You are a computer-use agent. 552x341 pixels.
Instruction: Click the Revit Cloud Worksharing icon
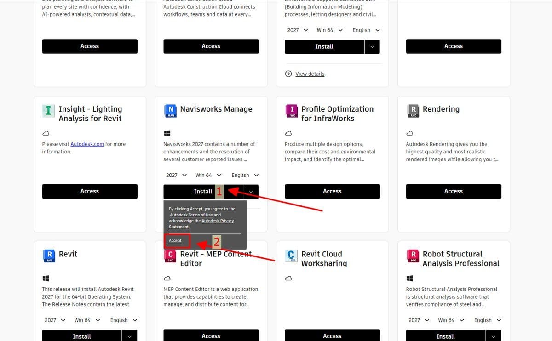click(x=292, y=256)
